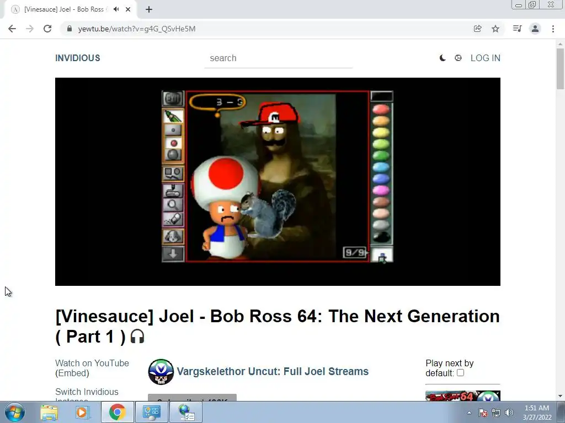This screenshot has width=565, height=423.
Task: Reload the current page
Action: point(47,29)
